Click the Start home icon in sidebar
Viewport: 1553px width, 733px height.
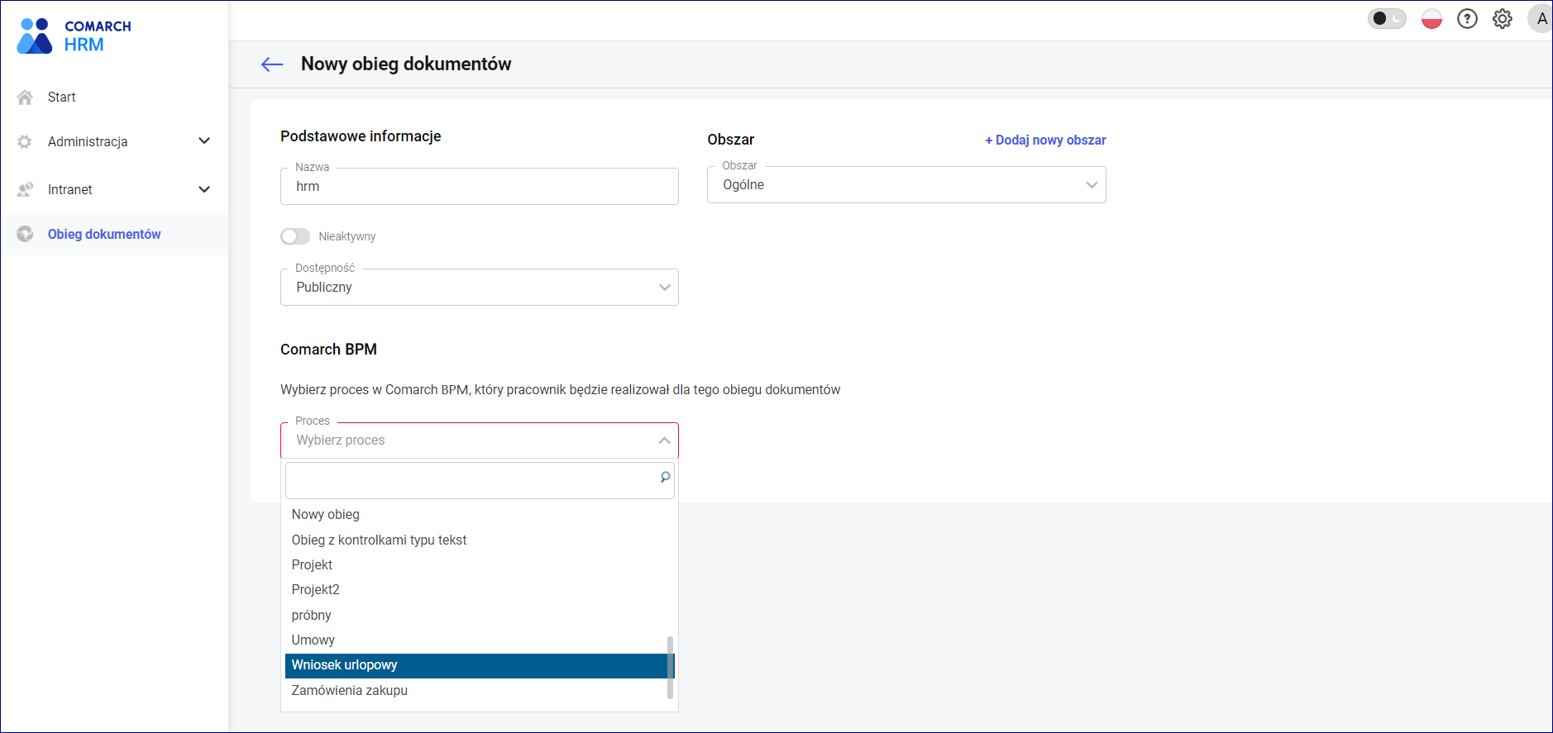point(25,98)
